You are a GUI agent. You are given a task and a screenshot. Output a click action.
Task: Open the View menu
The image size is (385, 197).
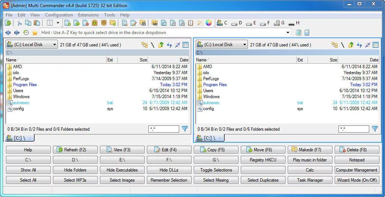coord(35,15)
